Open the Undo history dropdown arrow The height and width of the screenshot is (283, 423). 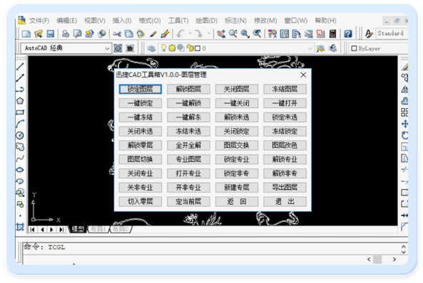190,33
